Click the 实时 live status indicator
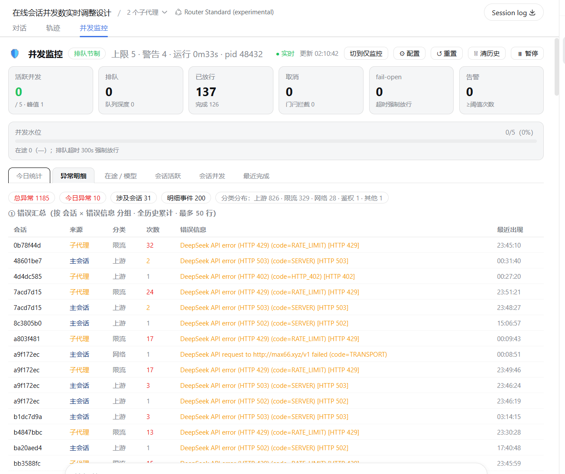Viewport: 565px width, 474px height. 285,54
